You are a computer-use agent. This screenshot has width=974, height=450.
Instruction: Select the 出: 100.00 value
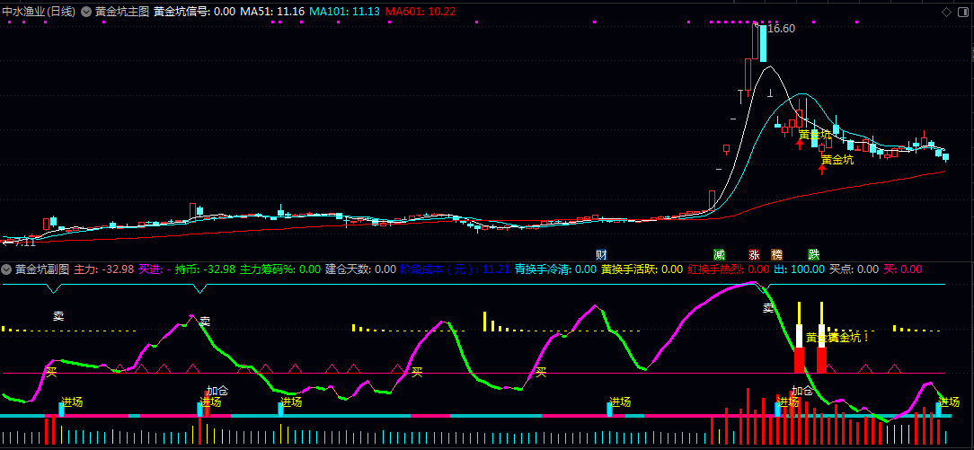(799, 269)
